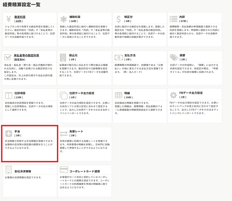Click the tag icon for 摘要
The height and width of the screenshot is (201, 232).
[x=174, y=57]
